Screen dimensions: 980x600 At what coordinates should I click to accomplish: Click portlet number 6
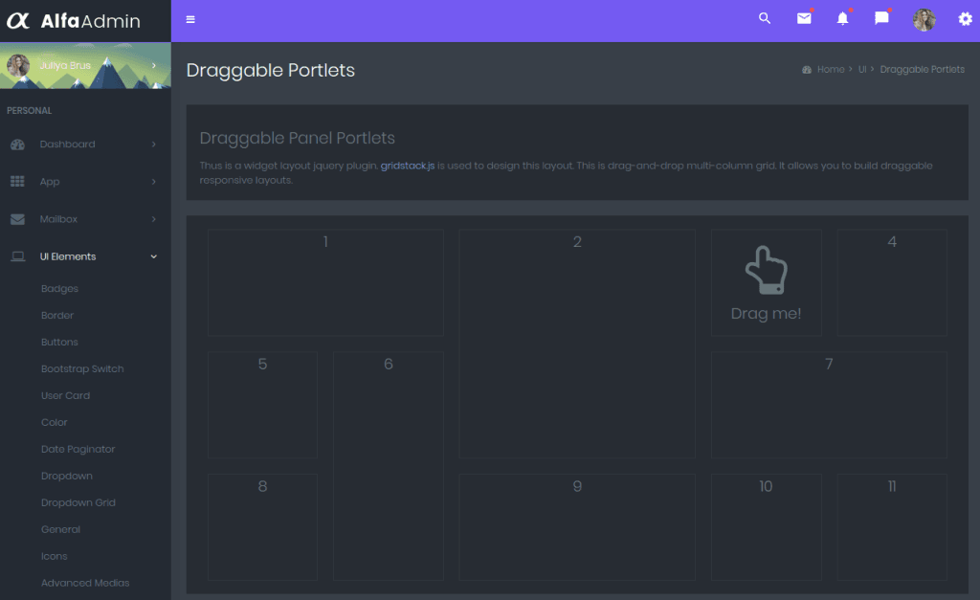point(389,466)
